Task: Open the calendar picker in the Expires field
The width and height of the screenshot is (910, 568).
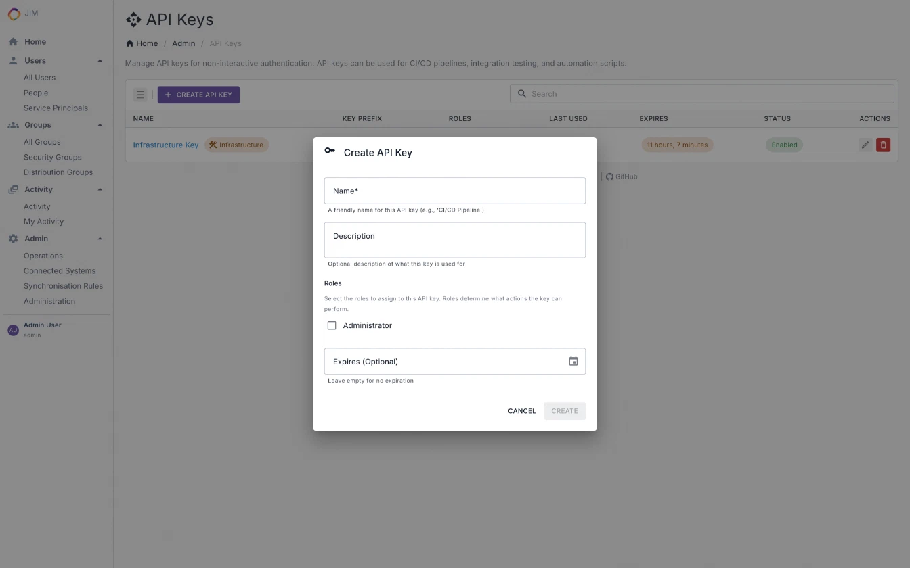Action: [573, 360]
